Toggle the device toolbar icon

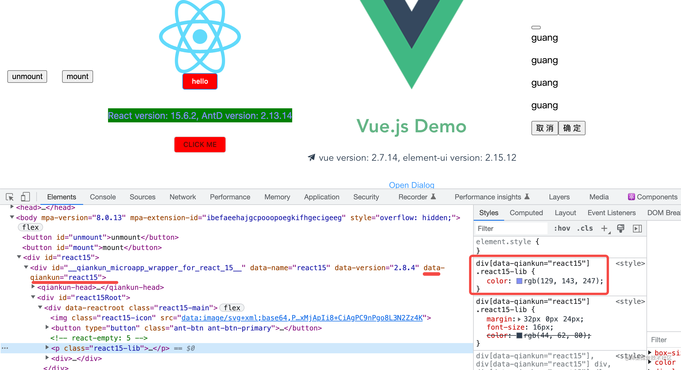pos(25,197)
